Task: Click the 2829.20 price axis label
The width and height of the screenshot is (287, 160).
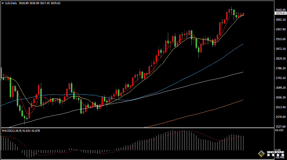Action: point(281,59)
